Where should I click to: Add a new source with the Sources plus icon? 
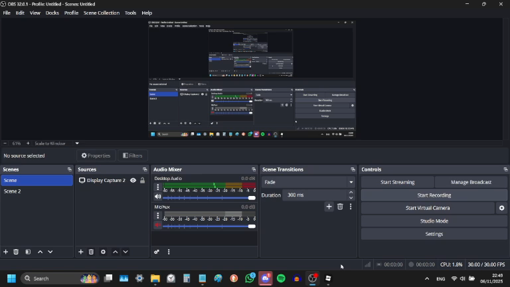[80, 252]
